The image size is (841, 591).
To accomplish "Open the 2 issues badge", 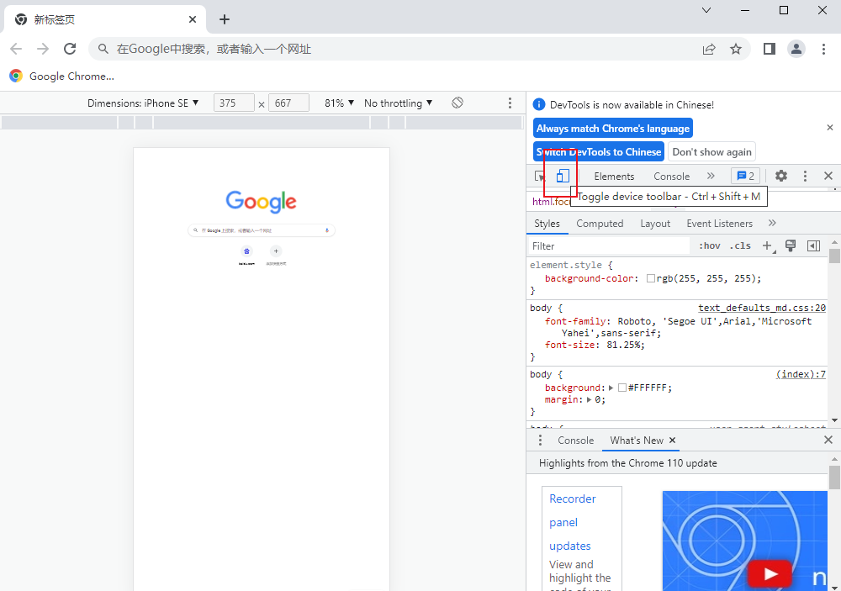I will [745, 176].
